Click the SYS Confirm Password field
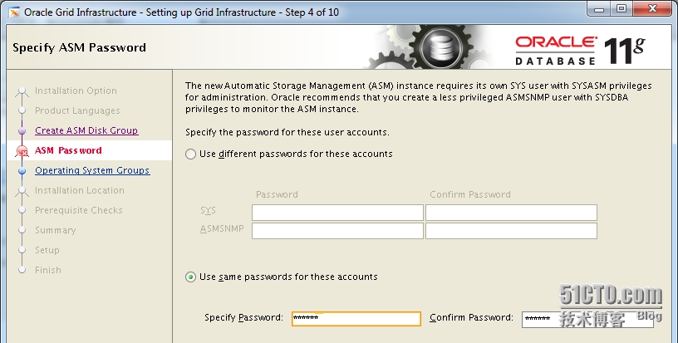The height and width of the screenshot is (343, 678). tap(511, 213)
